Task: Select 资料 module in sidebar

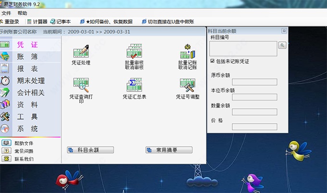Action: [27, 104]
